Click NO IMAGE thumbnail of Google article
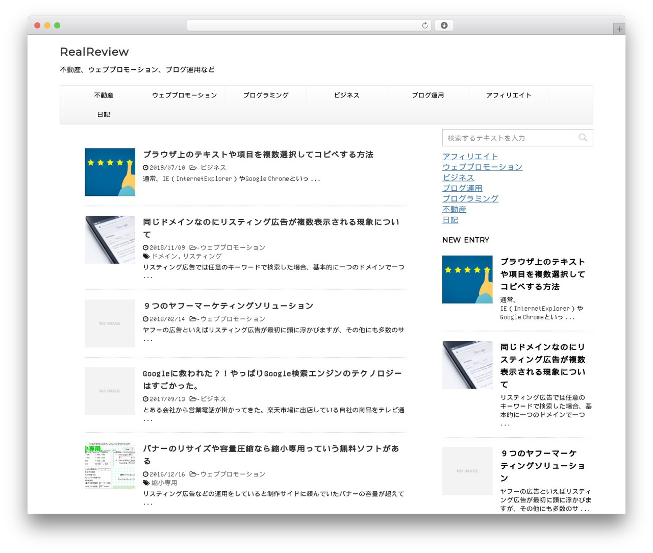This screenshot has height=553, width=653. pyautogui.click(x=110, y=391)
